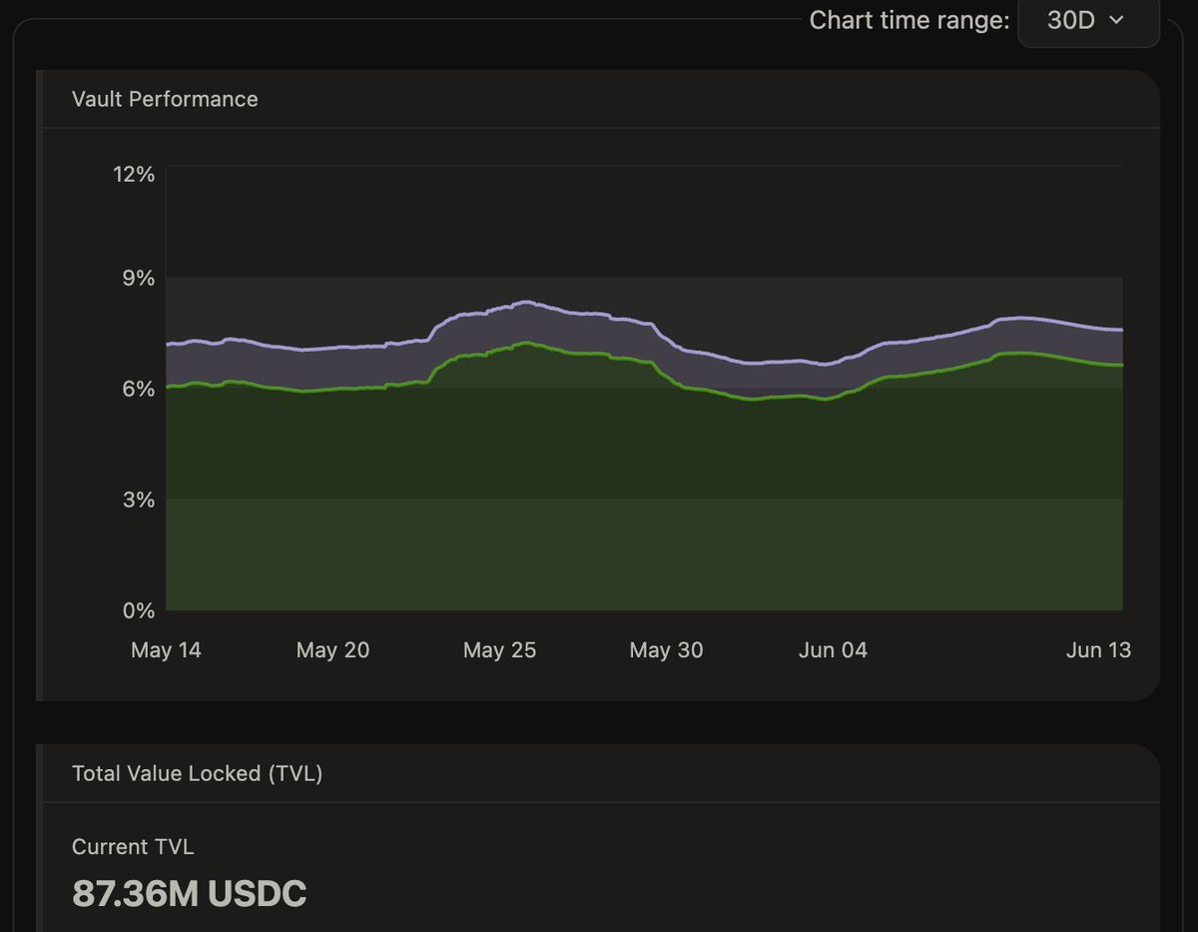The image size is (1198, 932).
Task: Click the 3% y-axis label
Action: (x=139, y=499)
